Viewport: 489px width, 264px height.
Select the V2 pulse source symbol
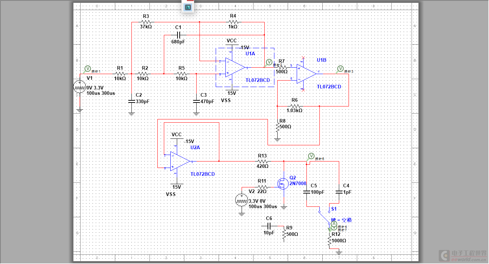241,200
